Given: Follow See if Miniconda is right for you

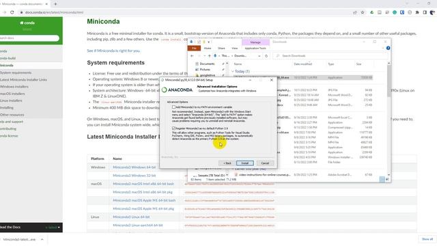Looking at the screenshot, I should 113,51.
